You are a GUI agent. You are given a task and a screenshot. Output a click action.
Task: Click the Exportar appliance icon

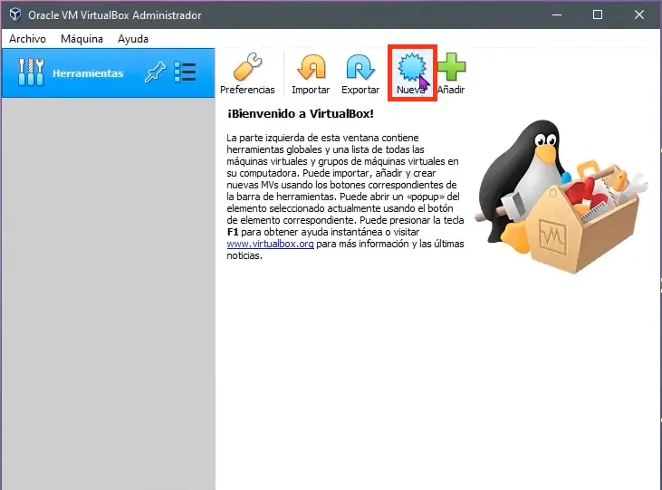coord(360,67)
